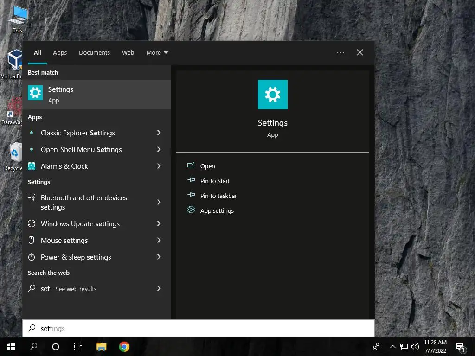
Task: Click the Windows Update refresh arrows icon
Action: pyautogui.click(x=32, y=223)
